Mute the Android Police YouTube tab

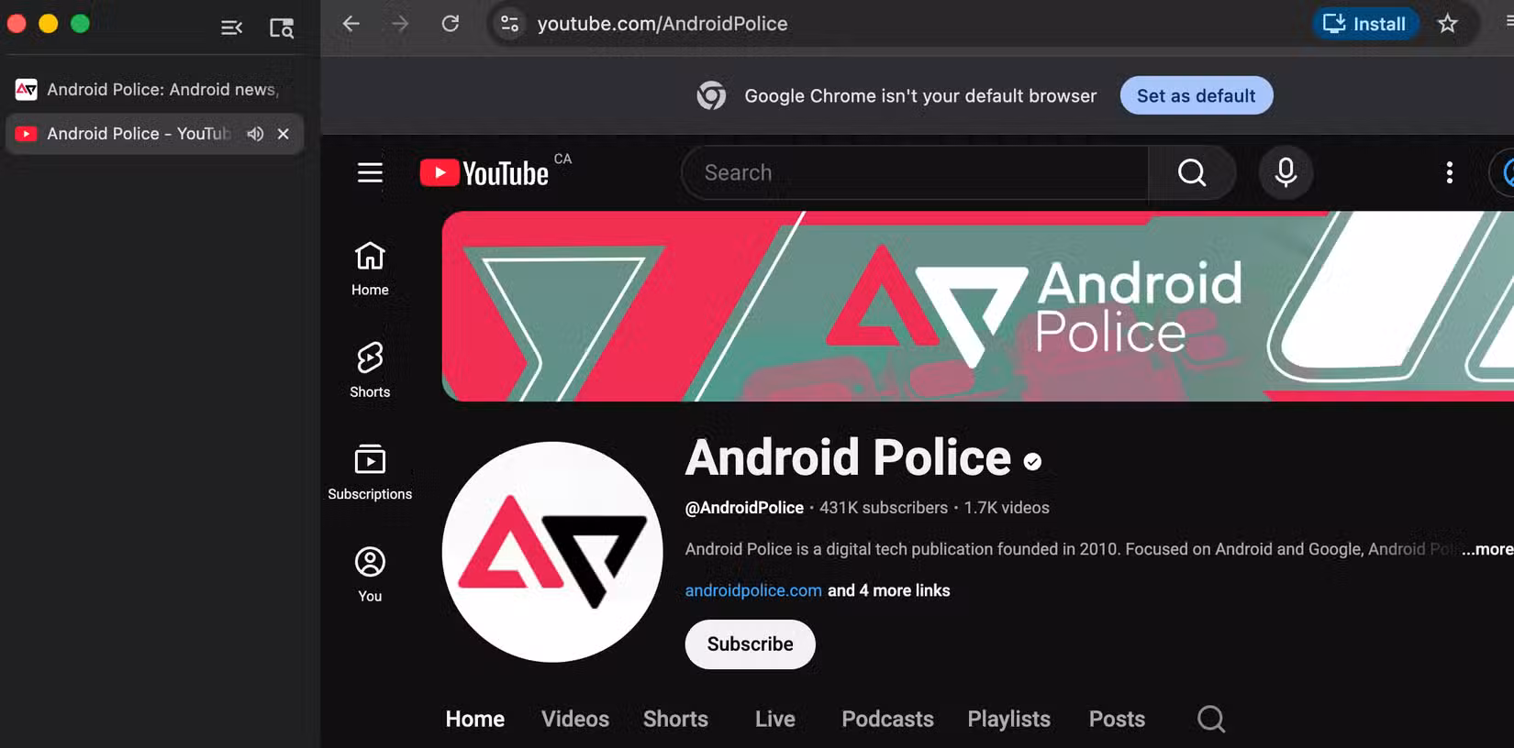point(255,134)
